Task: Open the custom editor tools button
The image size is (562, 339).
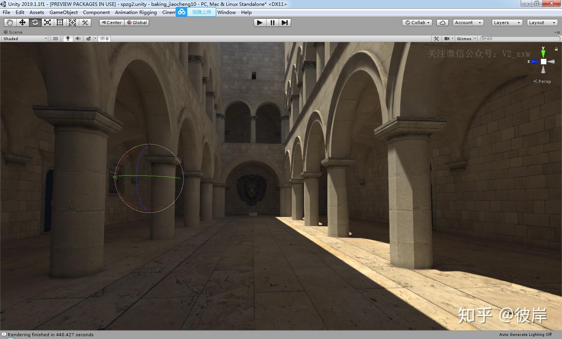Action: pyautogui.click(x=85, y=23)
